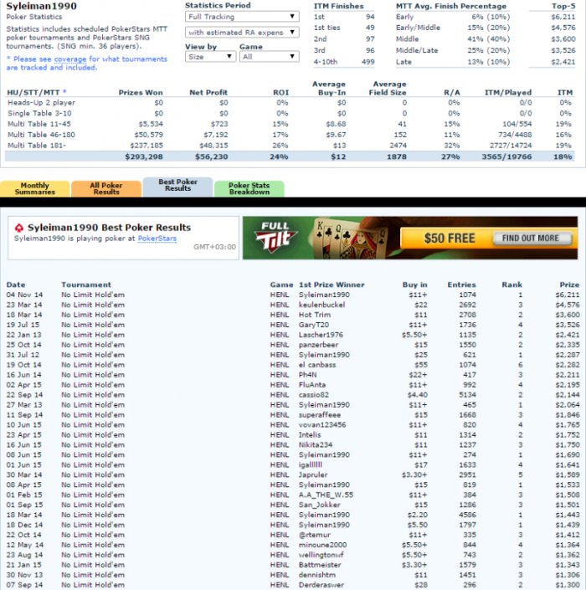This screenshot has width=586, height=590.
Task: Follow the coverage link for tracked tournaments
Action: coord(70,59)
